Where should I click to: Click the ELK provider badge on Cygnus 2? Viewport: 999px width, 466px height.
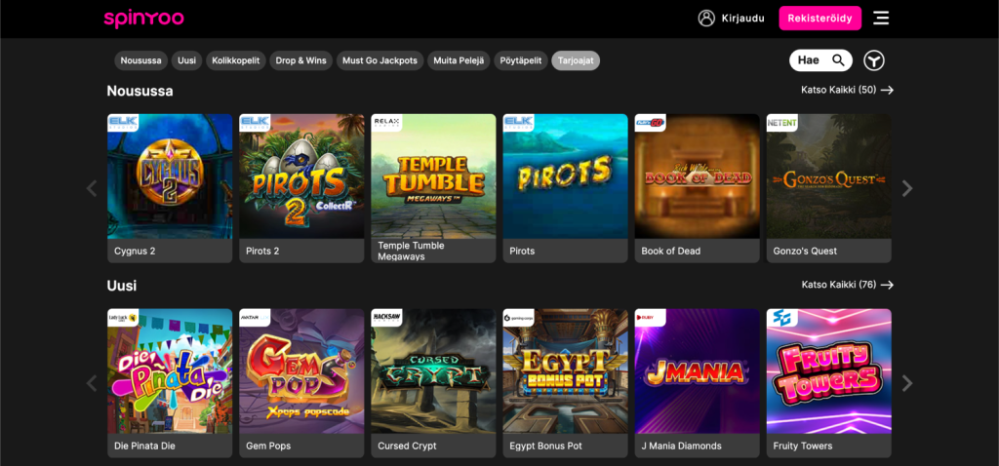point(123,122)
